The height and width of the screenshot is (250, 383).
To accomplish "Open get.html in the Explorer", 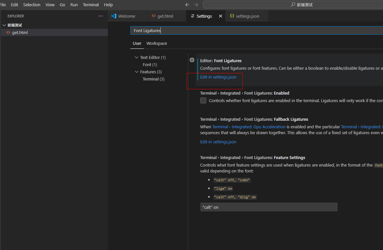I will 54,32.
